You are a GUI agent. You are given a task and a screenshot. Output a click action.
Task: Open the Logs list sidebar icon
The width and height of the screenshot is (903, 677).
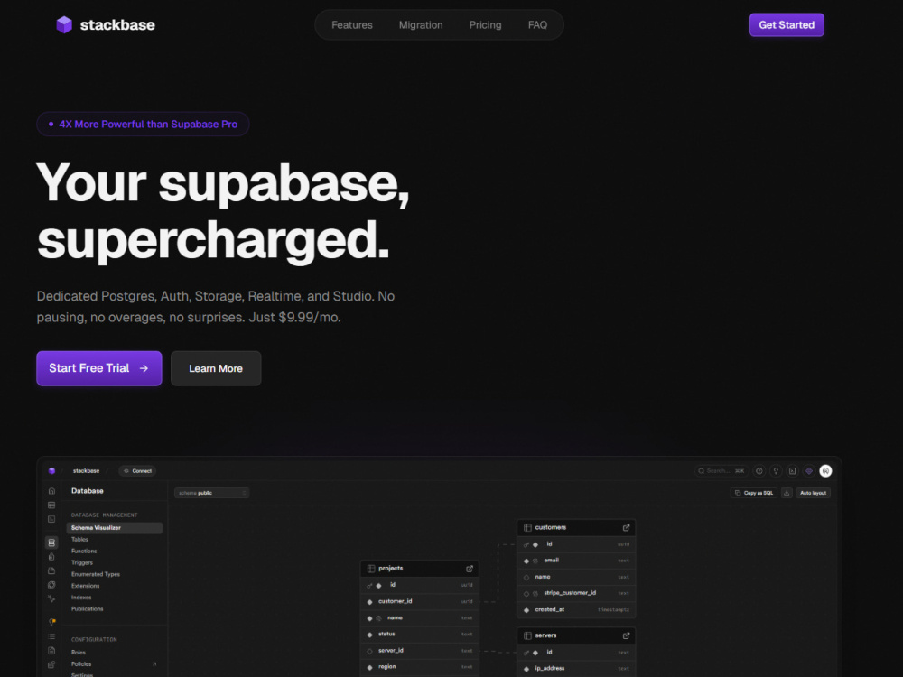51,636
